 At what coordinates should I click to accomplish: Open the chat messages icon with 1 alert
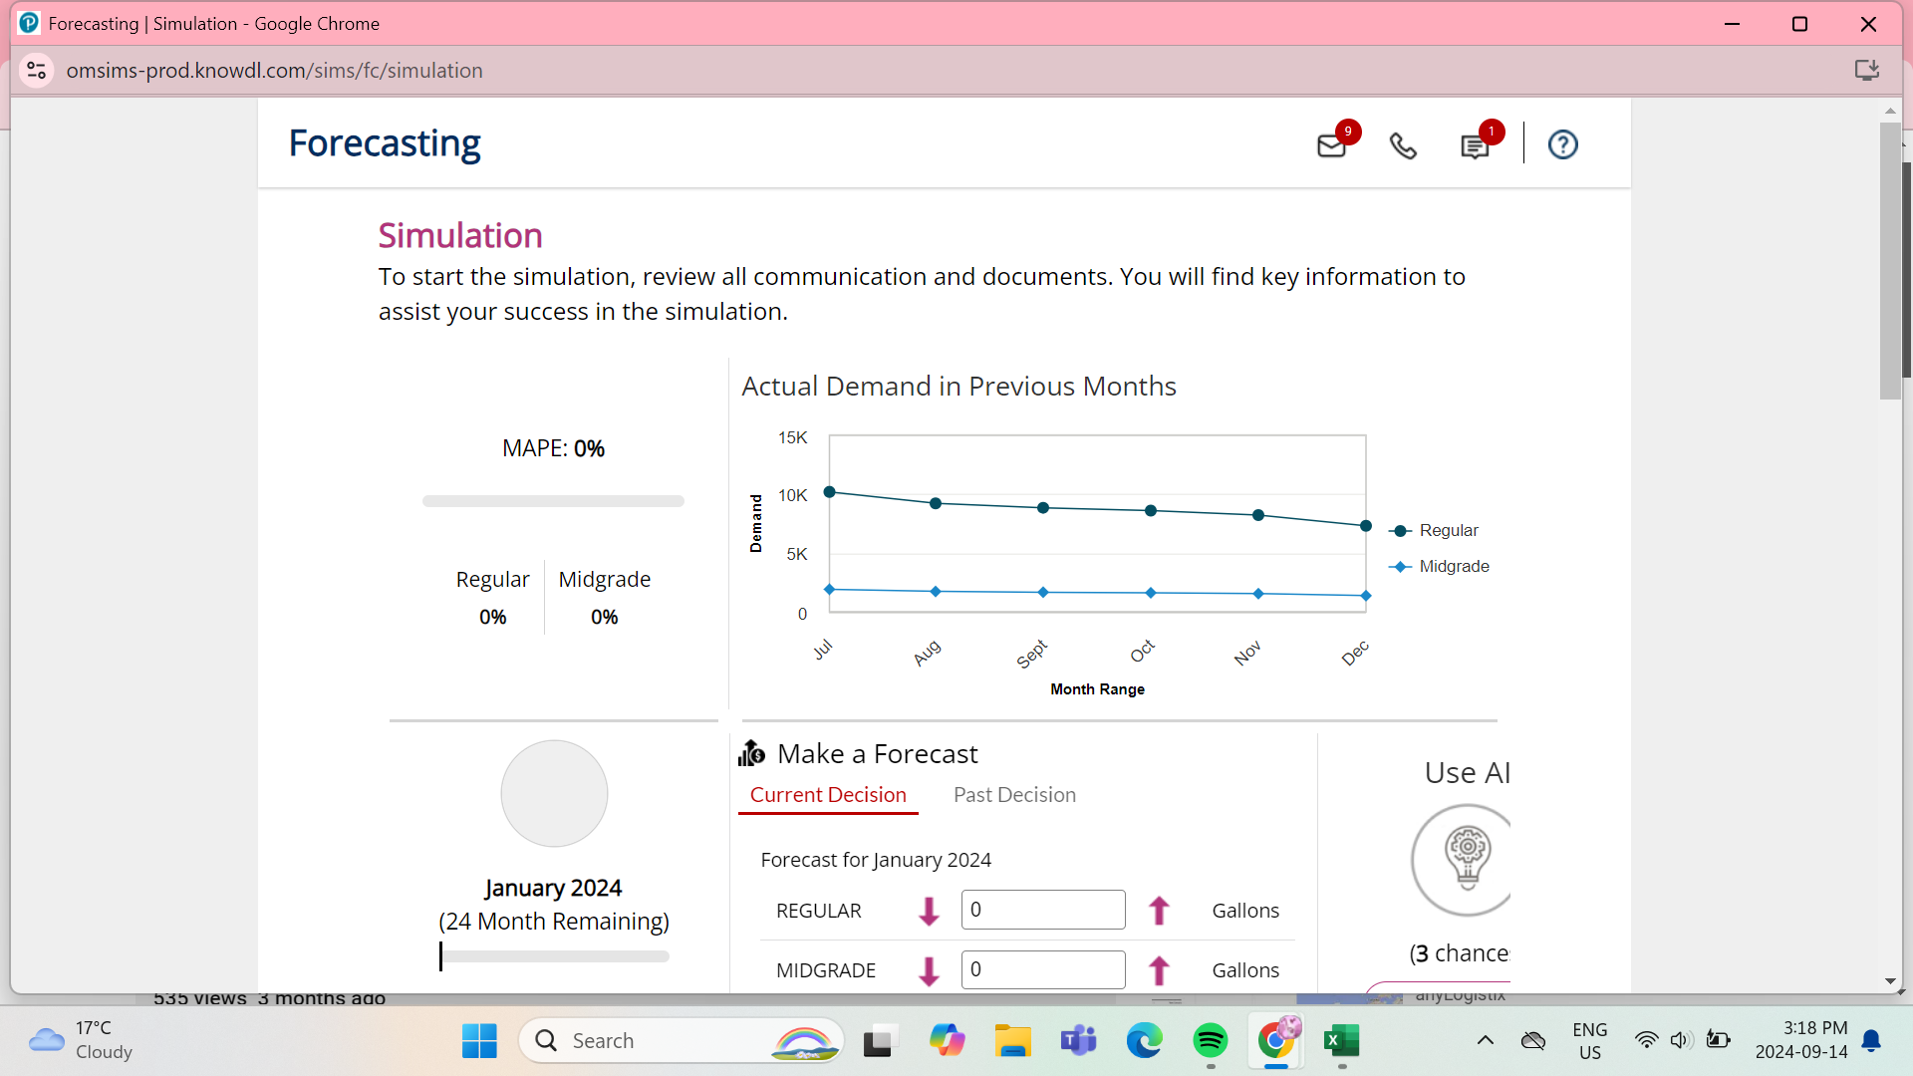click(1476, 145)
